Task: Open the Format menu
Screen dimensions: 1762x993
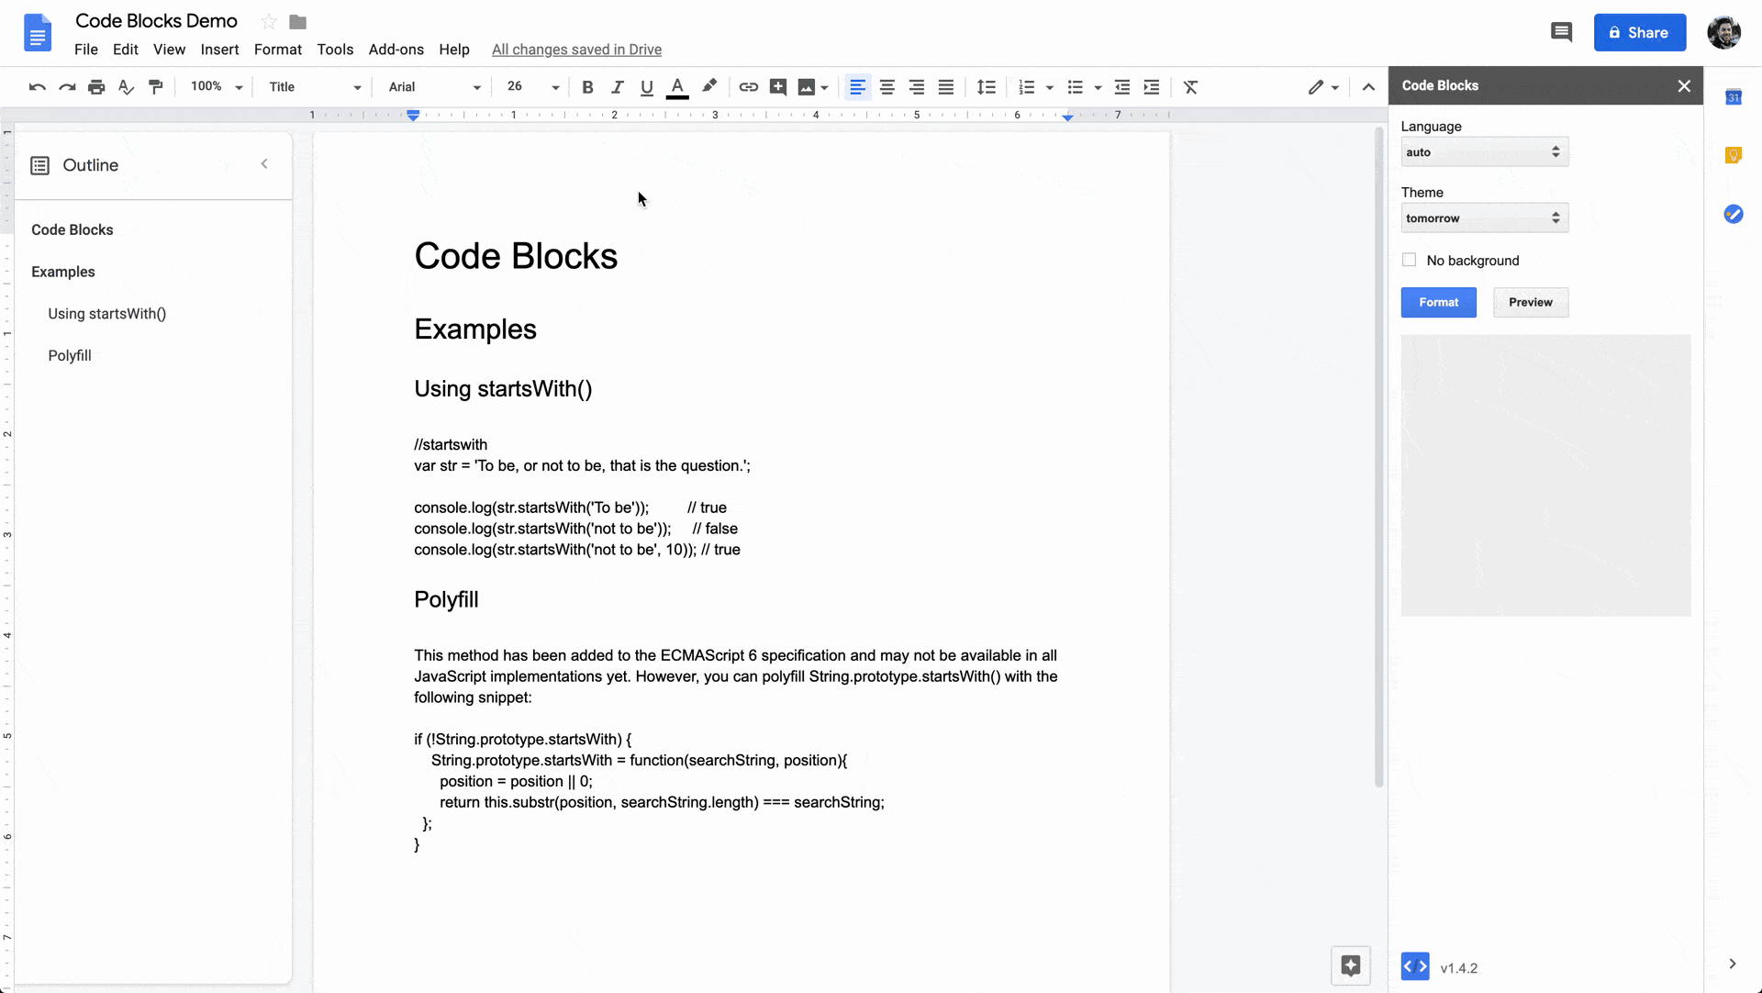Action: click(x=278, y=50)
